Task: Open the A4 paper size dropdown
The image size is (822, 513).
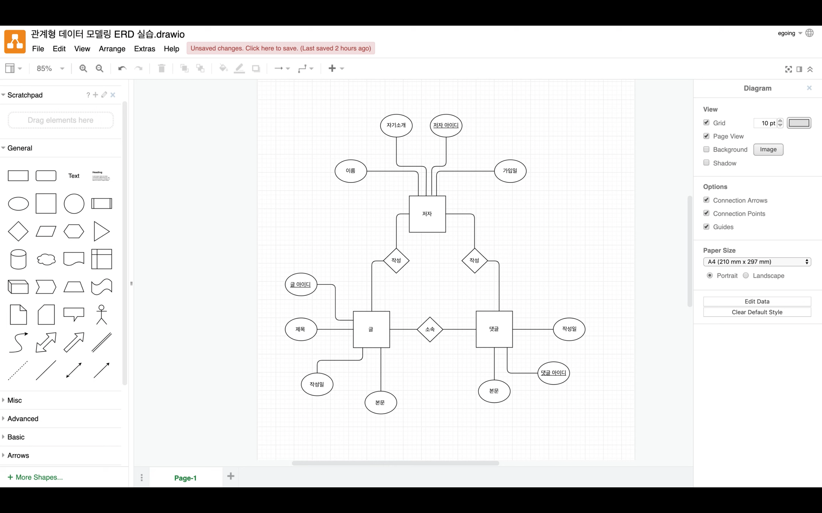Action: 757,262
